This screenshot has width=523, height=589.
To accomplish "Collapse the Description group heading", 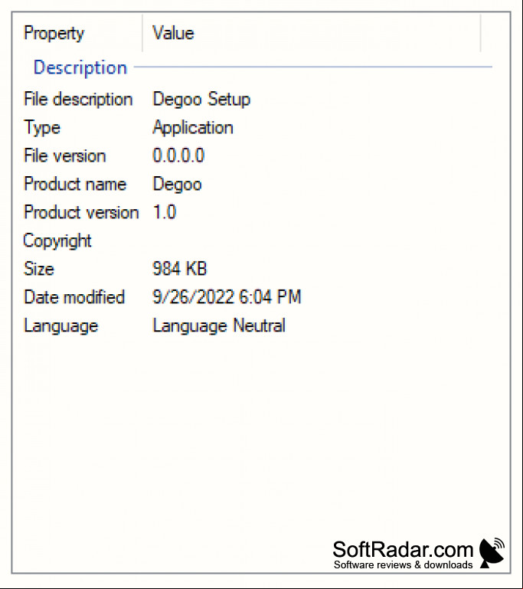I will 80,68.
